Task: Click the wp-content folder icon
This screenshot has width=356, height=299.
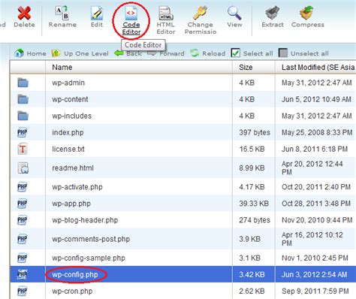Action: click(23, 99)
